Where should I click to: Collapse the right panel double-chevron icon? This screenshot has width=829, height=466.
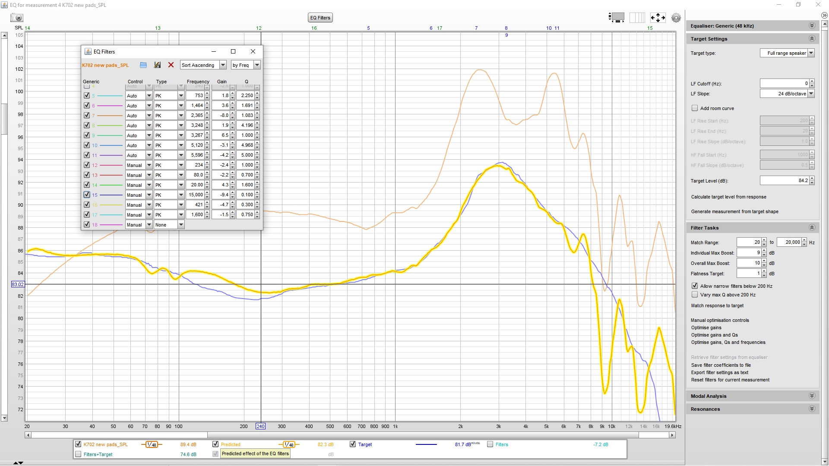tap(824, 15)
